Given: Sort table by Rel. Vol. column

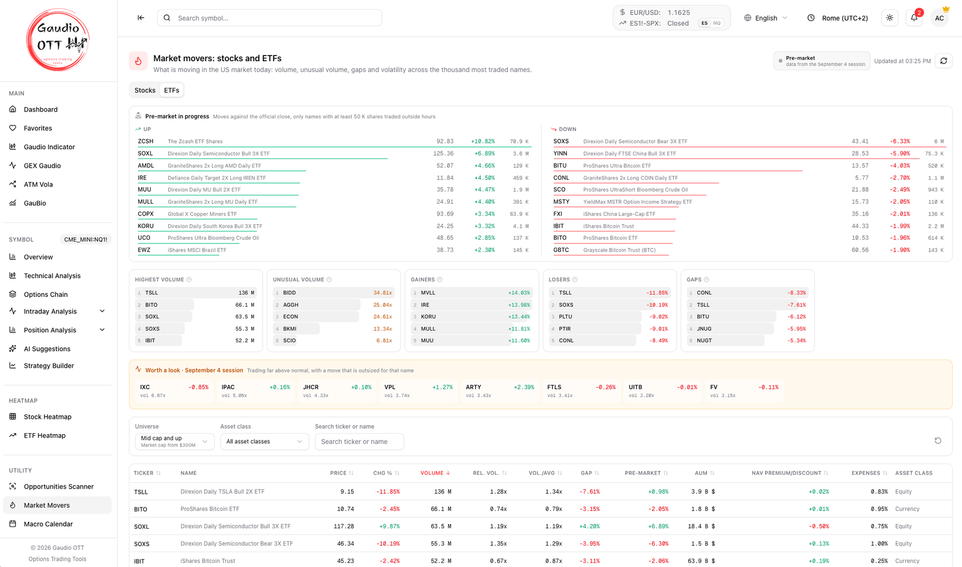Looking at the screenshot, I should (x=490, y=473).
